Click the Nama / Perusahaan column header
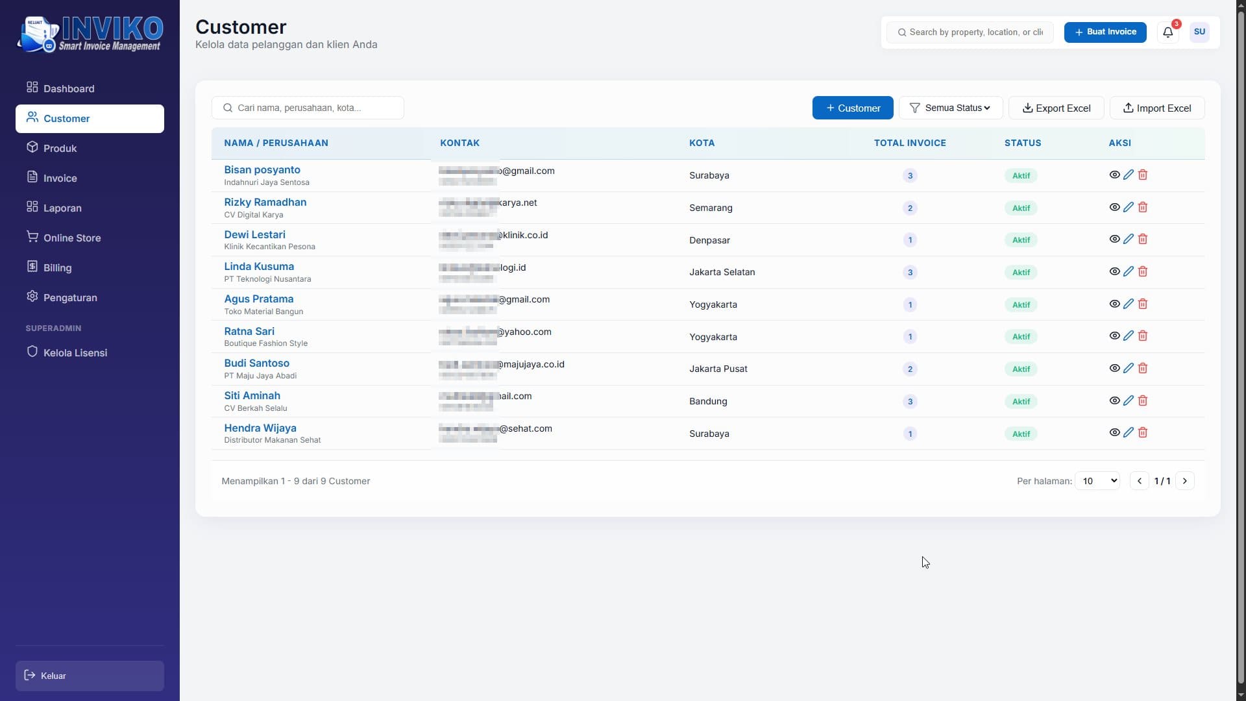Image resolution: width=1246 pixels, height=701 pixels. click(x=276, y=143)
